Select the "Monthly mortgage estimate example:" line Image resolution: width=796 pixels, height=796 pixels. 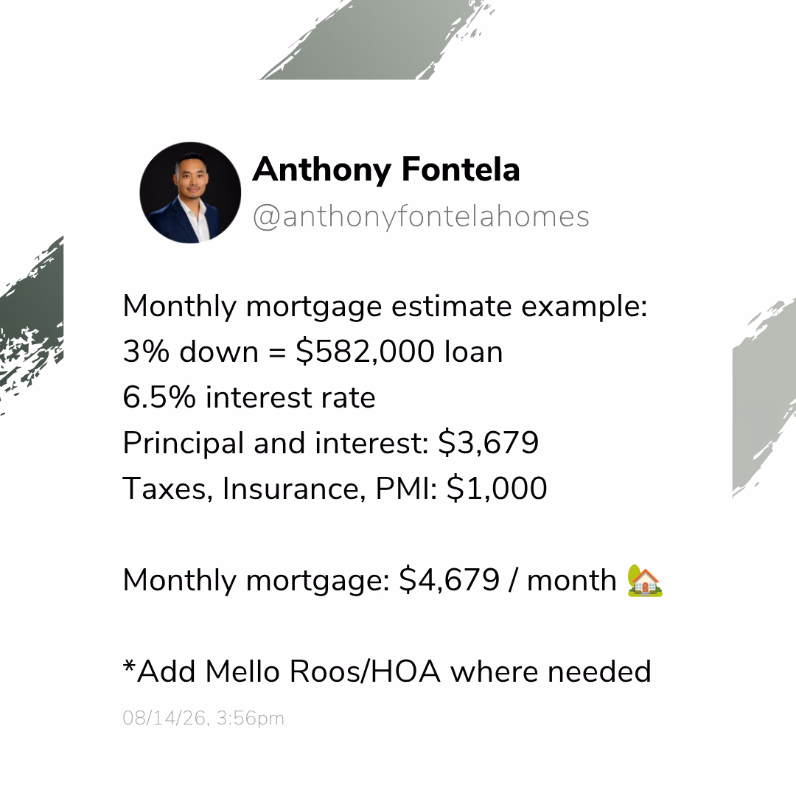coord(385,307)
